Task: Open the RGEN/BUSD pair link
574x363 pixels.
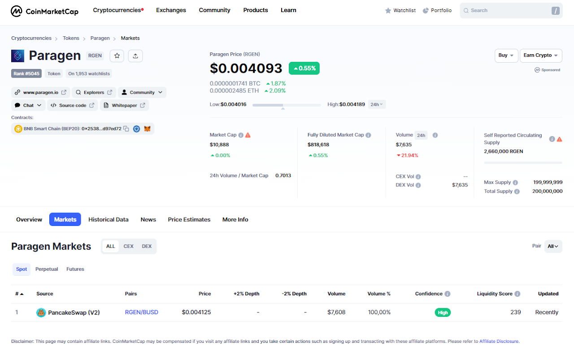Action: pyautogui.click(x=142, y=312)
